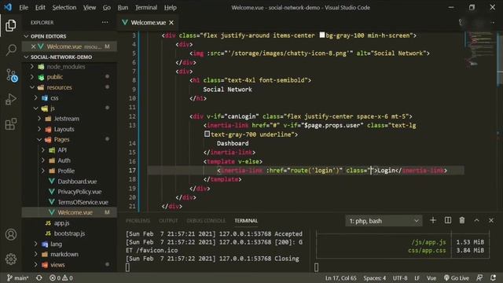Open the Explorer view in activity bar
Viewport: 503px width, 283px height.
(10, 25)
